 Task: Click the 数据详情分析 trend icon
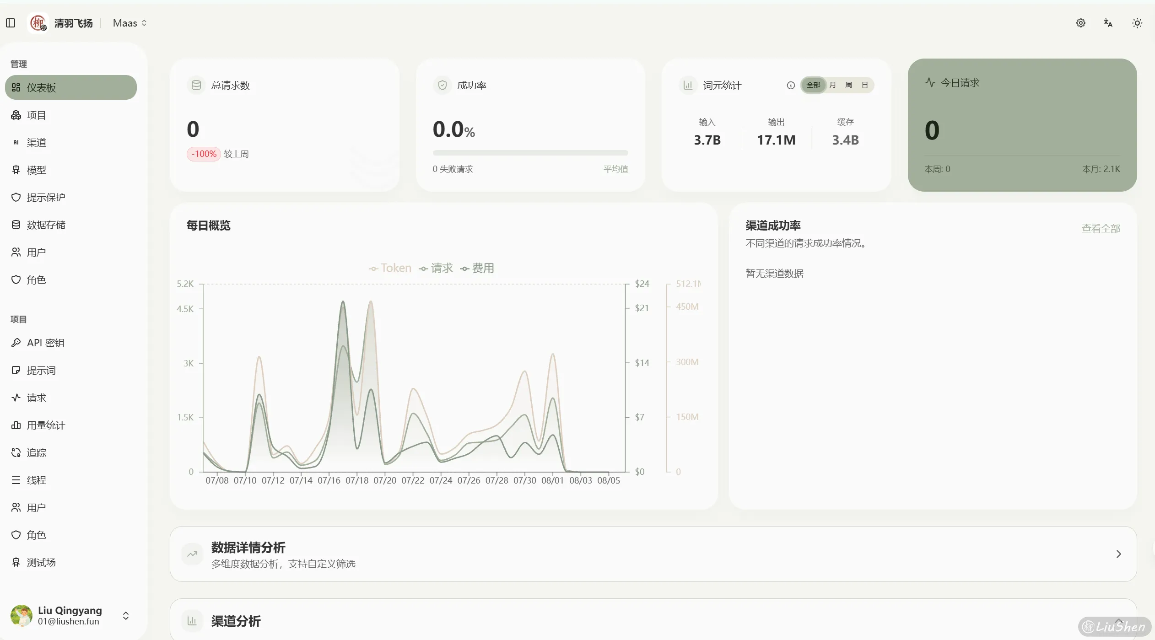coord(192,554)
